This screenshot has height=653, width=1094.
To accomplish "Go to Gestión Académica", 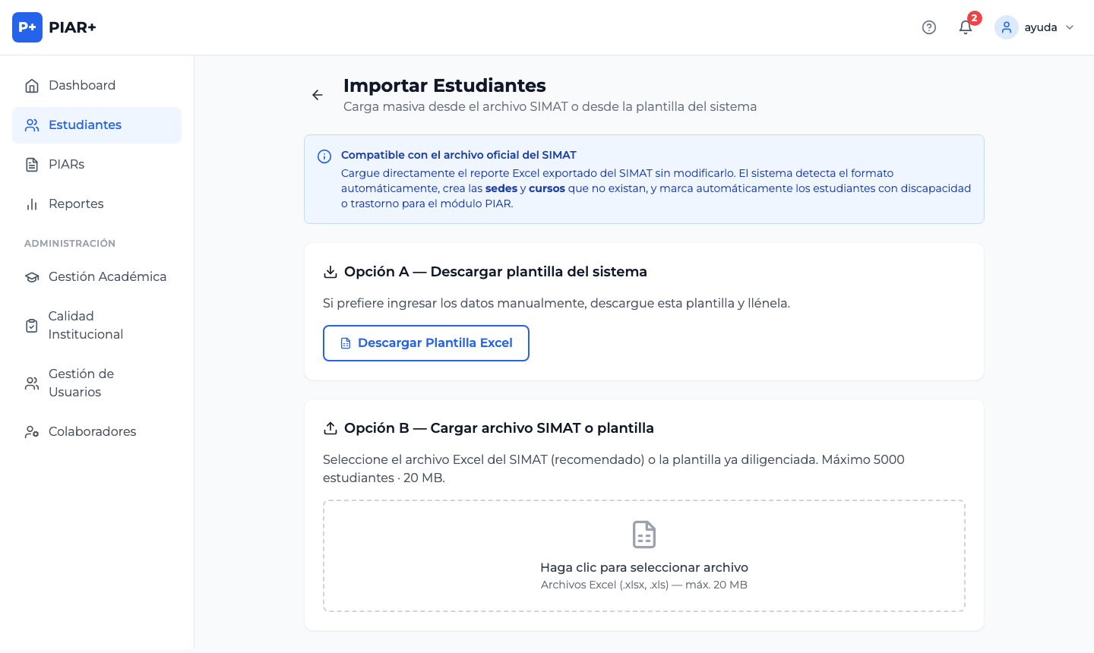I will point(107,276).
